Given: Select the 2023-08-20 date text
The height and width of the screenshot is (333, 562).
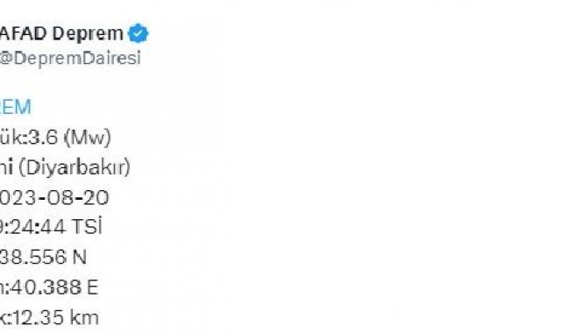Looking at the screenshot, I should pyautogui.click(x=54, y=198).
